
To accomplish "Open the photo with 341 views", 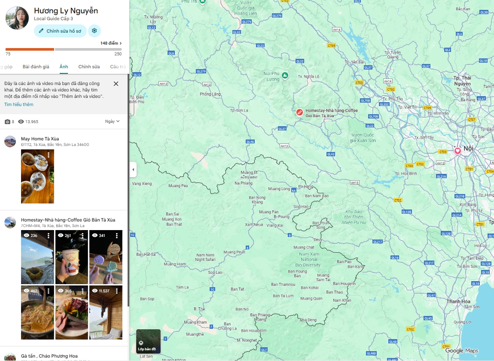I will coord(106,257).
